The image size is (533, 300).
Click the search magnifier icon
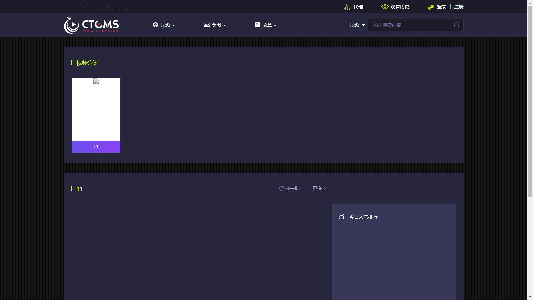point(457,25)
